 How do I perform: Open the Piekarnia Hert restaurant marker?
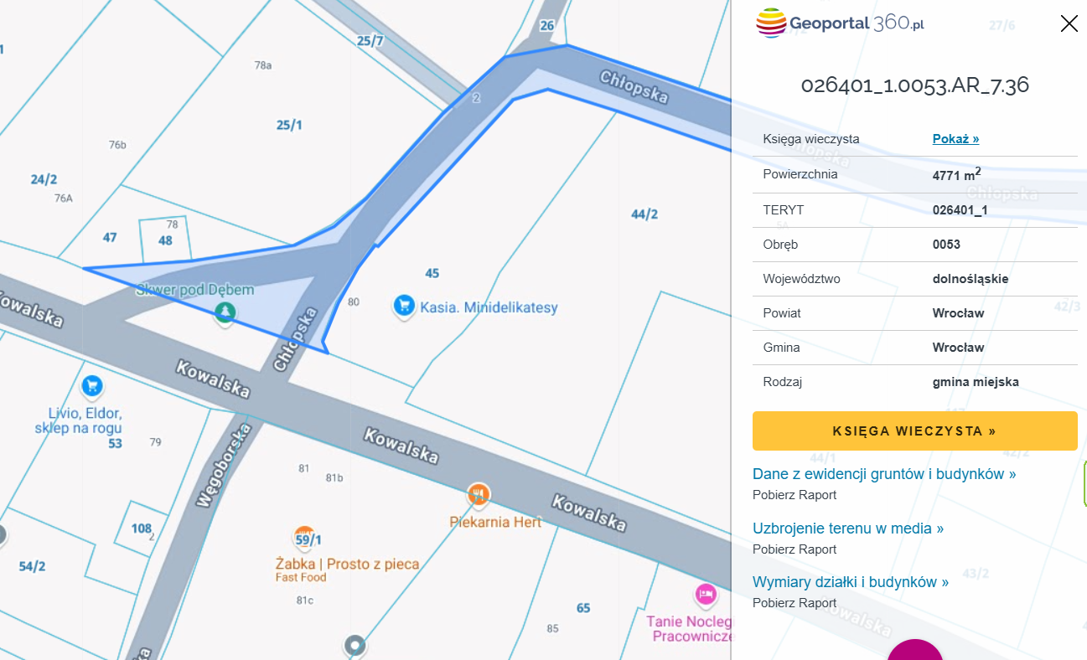click(479, 495)
